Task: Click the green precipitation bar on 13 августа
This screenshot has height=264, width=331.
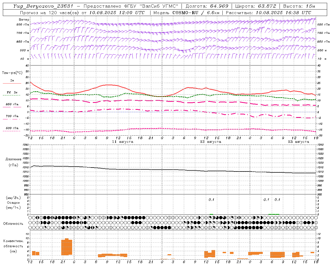Action: 274,214
